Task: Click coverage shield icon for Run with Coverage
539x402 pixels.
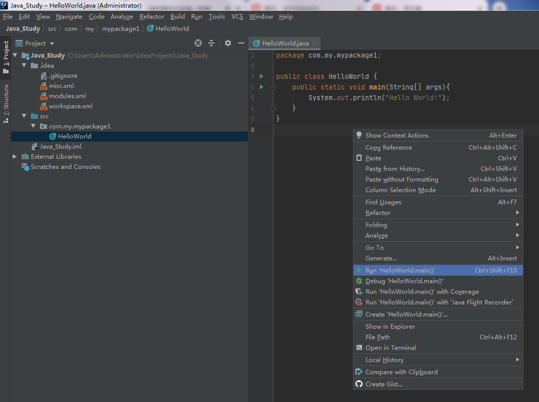Action: [x=359, y=292]
